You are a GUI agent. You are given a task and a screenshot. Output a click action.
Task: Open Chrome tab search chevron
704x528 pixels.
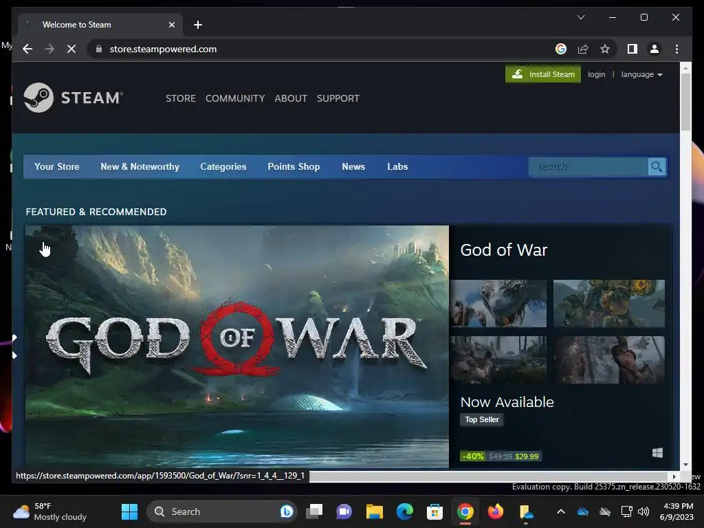(x=580, y=17)
